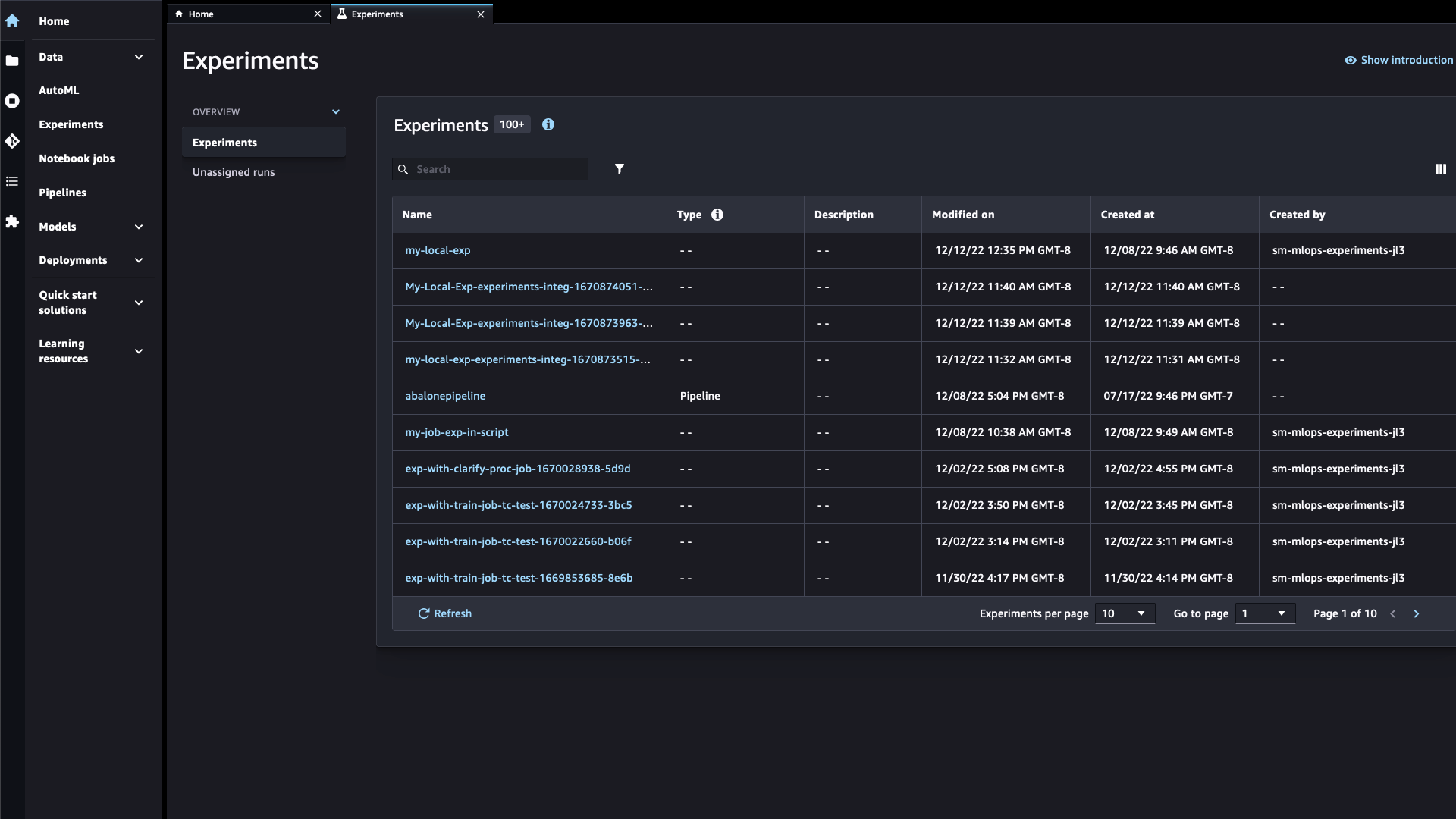
Task: Click the Models icon in sidebar
Action: (x=12, y=226)
